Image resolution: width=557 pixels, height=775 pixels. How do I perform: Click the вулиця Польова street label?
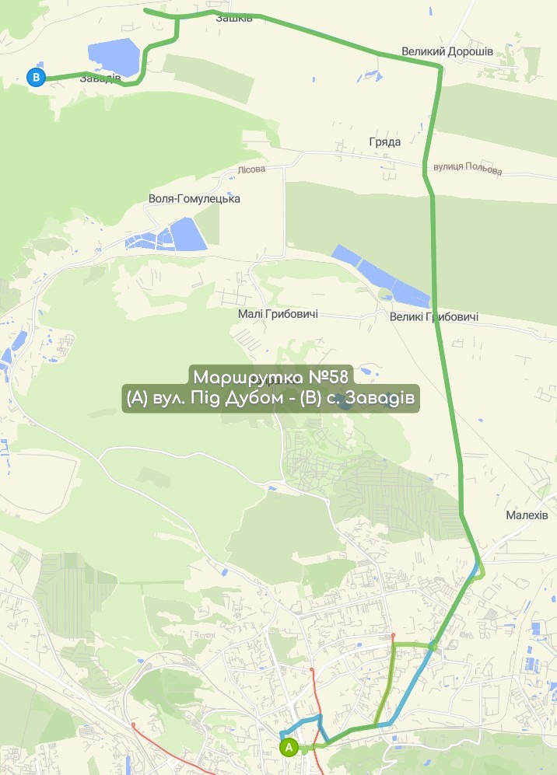[x=468, y=168]
